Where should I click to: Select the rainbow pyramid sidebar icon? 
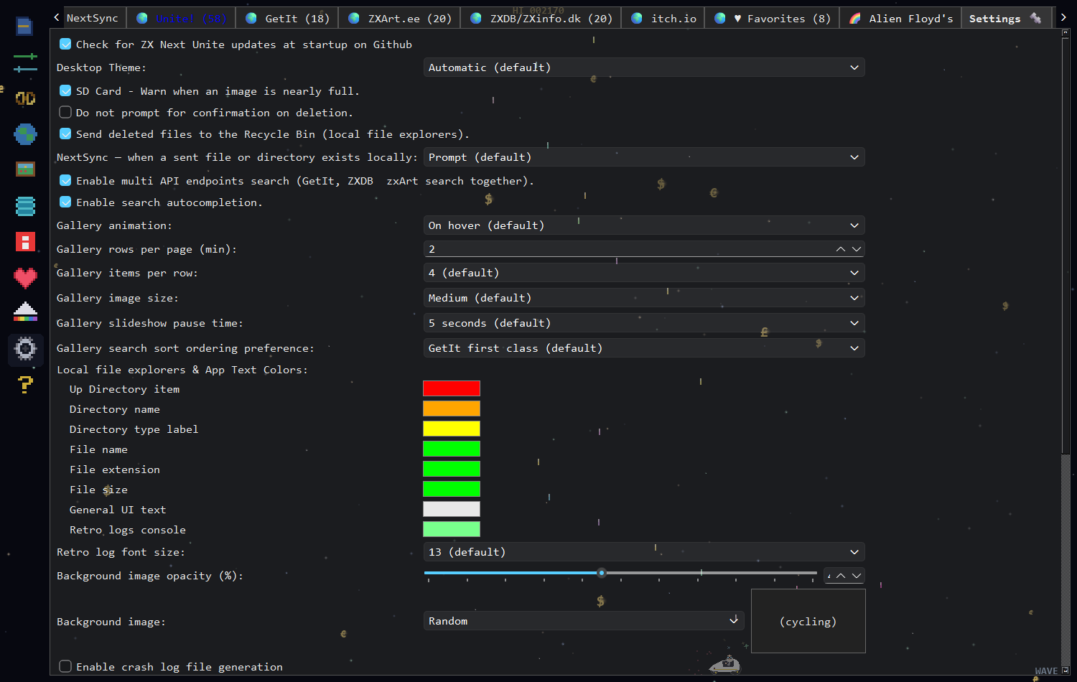[25, 312]
